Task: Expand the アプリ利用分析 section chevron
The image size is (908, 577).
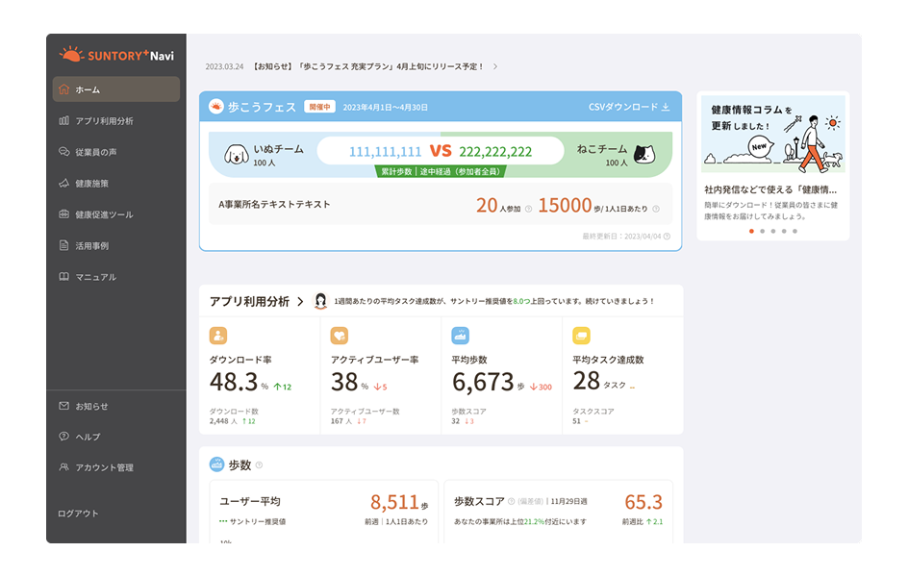Action: [x=300, y=302]
